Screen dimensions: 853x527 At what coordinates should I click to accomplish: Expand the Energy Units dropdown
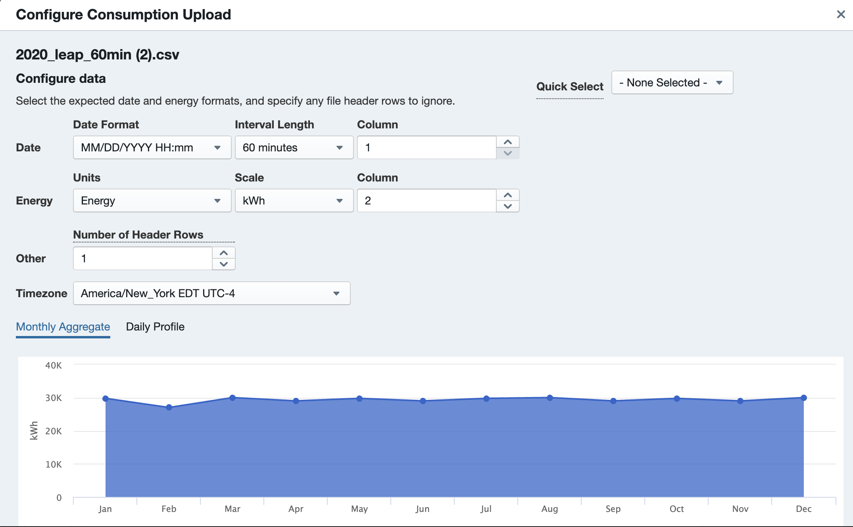coord(152,201)
